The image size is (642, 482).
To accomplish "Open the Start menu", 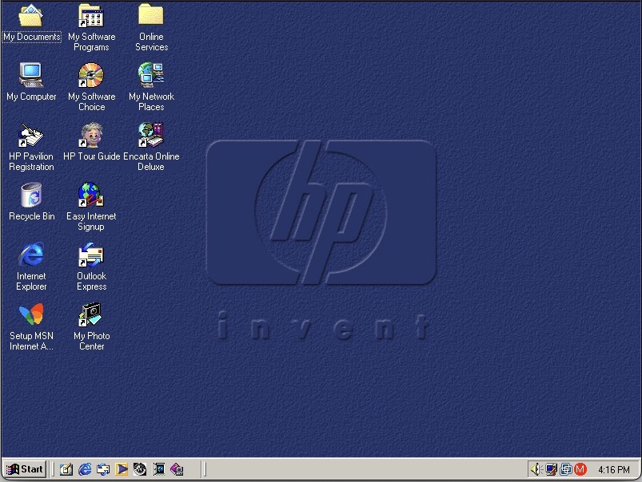I will (x=24, y=469).
